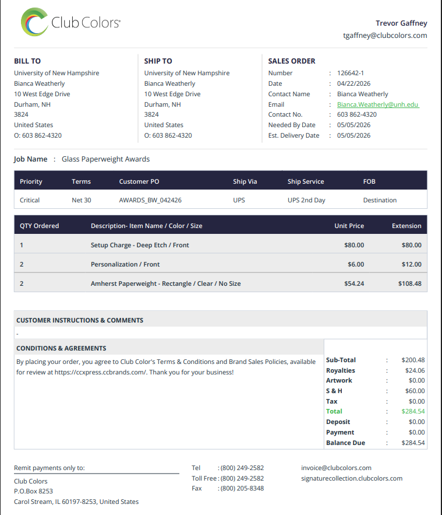Click the Job Name Glass Paperweight Awards
The image size is (442, 515).
(x=105, y=159)
